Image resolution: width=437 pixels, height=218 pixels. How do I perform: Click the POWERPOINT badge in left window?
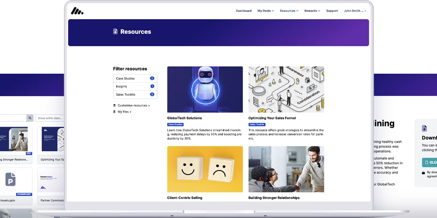pyautogui.click(x=24, y=194)
